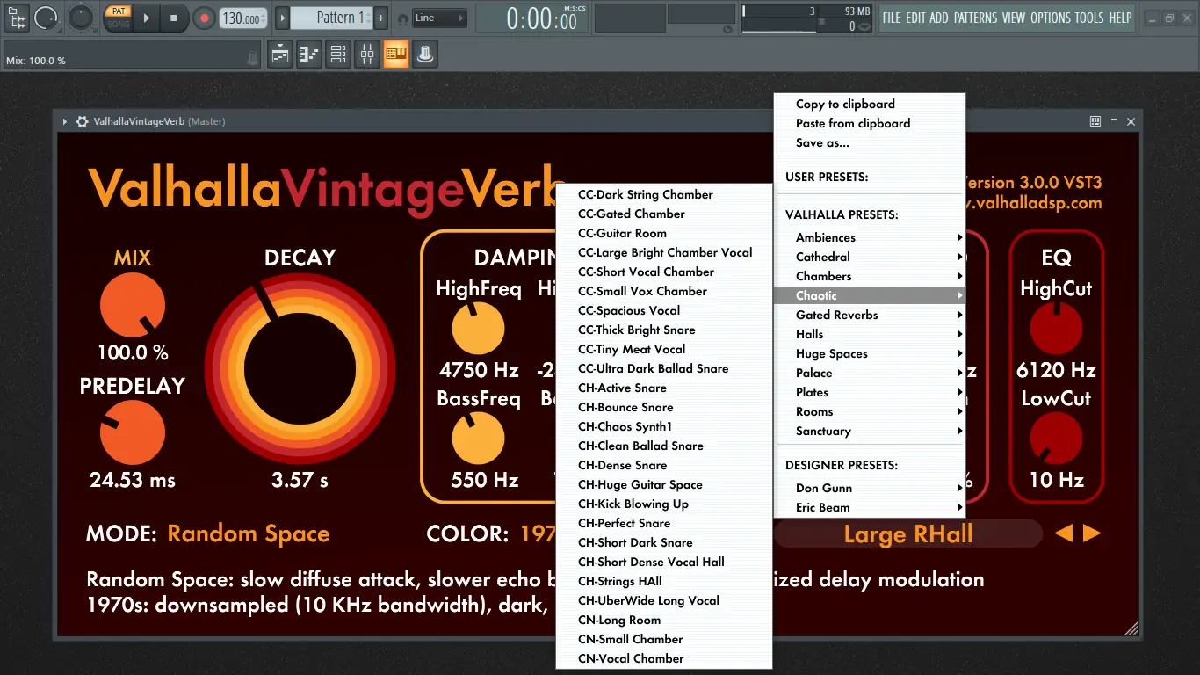Select the CC-Guitar Room preset
Screen dimensions: 1200x675
click(664, 233)
